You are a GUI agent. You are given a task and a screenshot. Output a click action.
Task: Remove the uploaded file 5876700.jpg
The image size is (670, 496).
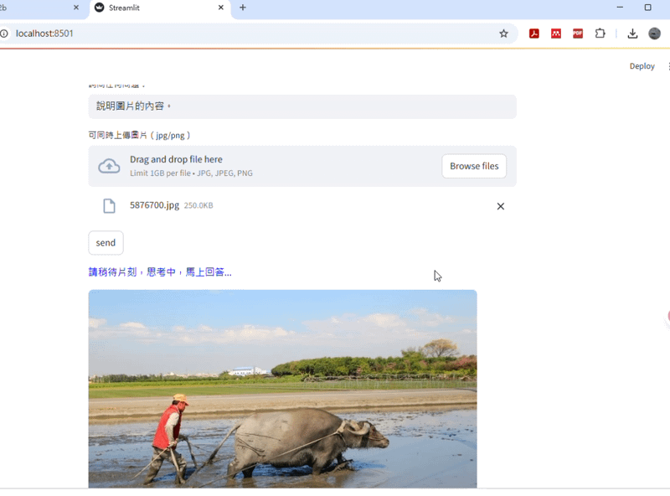pos(500,206)
